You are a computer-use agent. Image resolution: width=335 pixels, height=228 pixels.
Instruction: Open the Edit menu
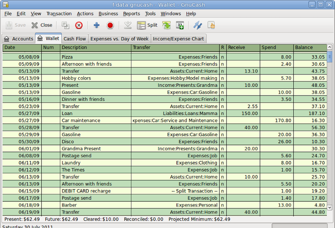tap(21, 14)
